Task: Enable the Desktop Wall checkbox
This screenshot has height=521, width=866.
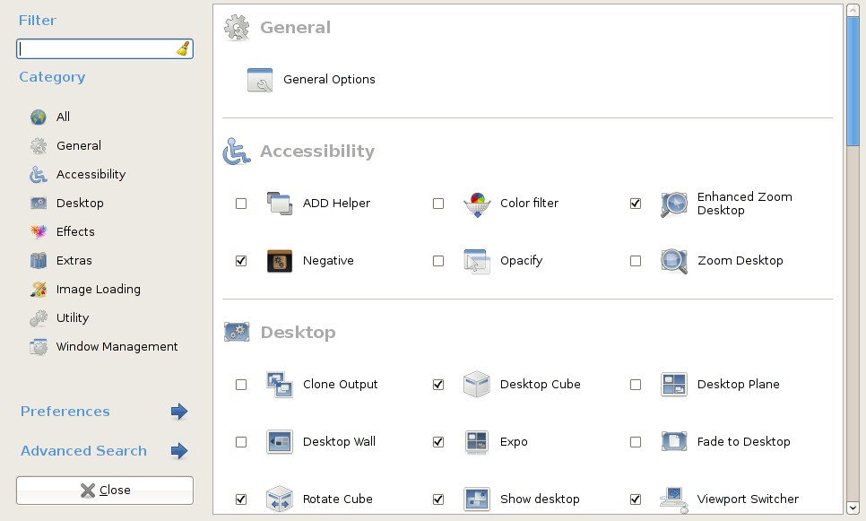Action: (x=241, y=442)
